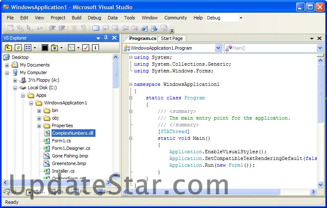Select Form1.Designer.cs file
The height and width of the screenshot is (208, 327).
(71, 148)
